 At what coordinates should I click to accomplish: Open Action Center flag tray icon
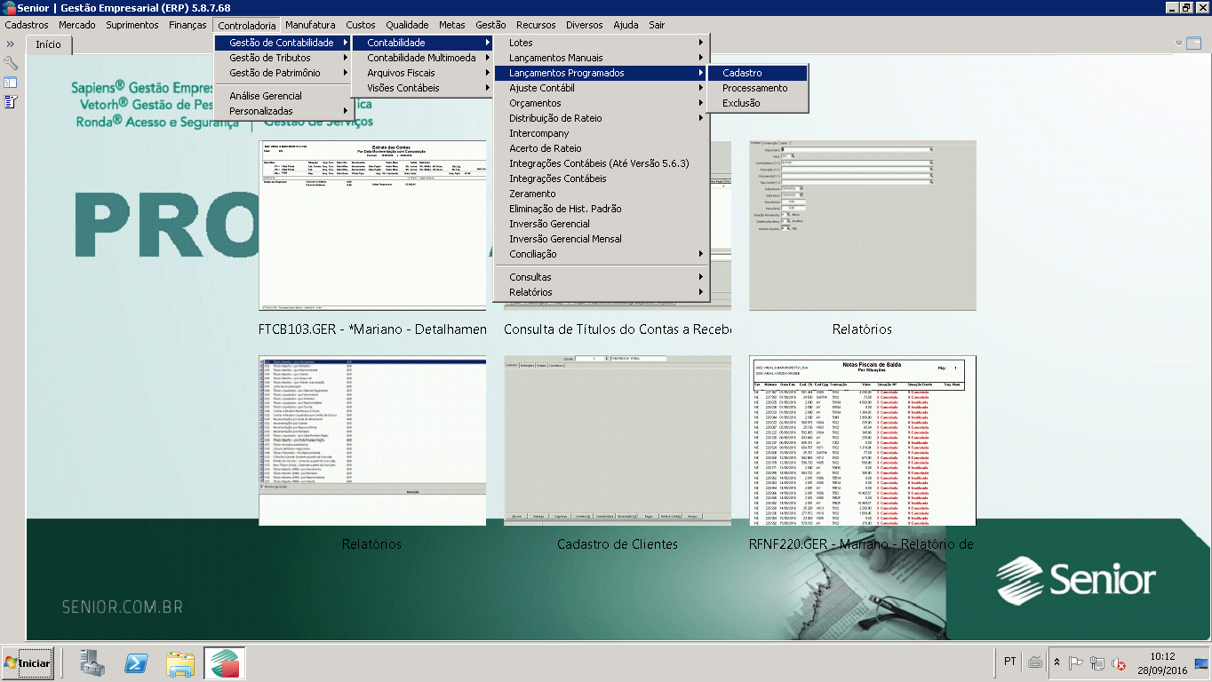(1075, 662)
